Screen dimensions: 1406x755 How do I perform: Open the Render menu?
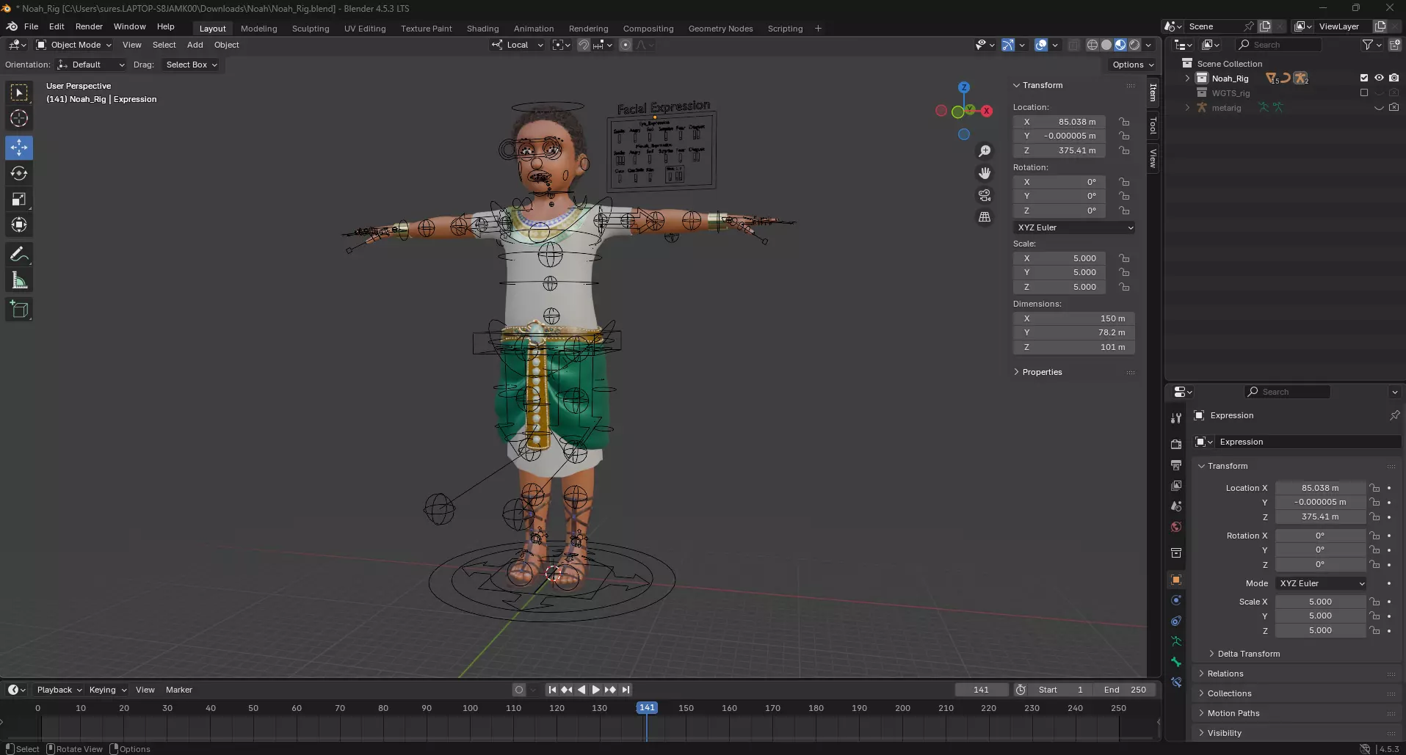(x=89, y=26)
